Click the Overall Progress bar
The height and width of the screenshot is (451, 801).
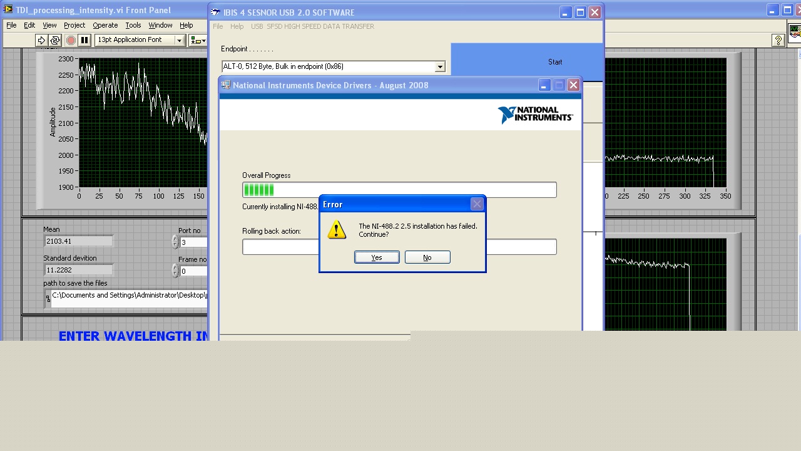tap(399, 190)
